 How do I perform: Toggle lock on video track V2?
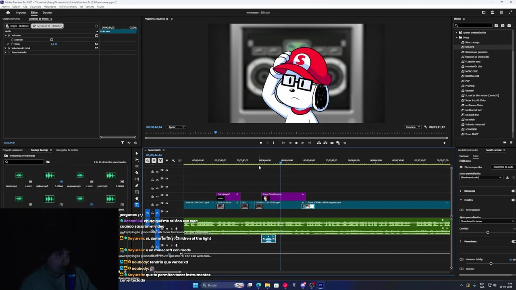click(152, 205)
